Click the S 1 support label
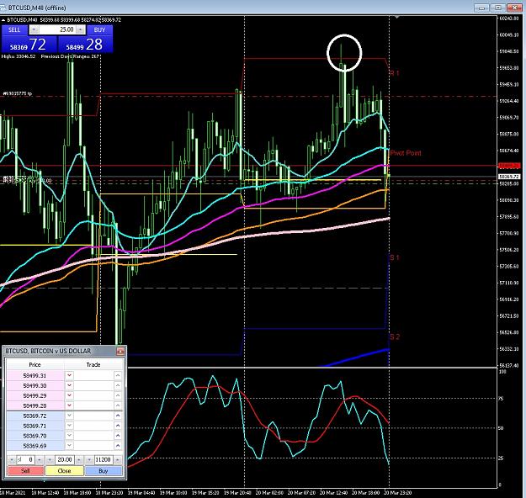Image resolution: width=526 pixels, height=498 pixels. (x=395, y=257)
